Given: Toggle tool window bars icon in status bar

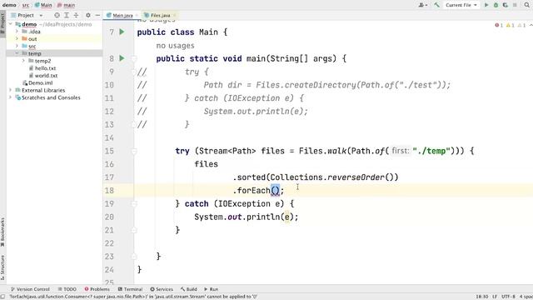Looking at the screenshot, I should (x=2, y=297).
